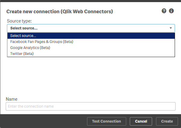
Task: Show connector info using the i icon
Action: point(171,11)
